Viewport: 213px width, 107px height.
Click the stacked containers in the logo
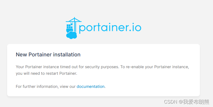click(70, 26)
